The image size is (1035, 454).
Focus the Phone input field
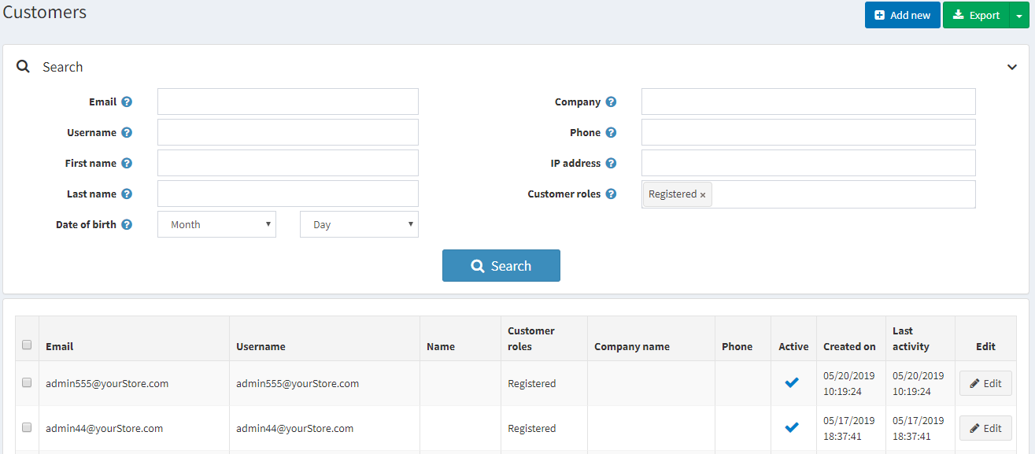click(808, 132)
